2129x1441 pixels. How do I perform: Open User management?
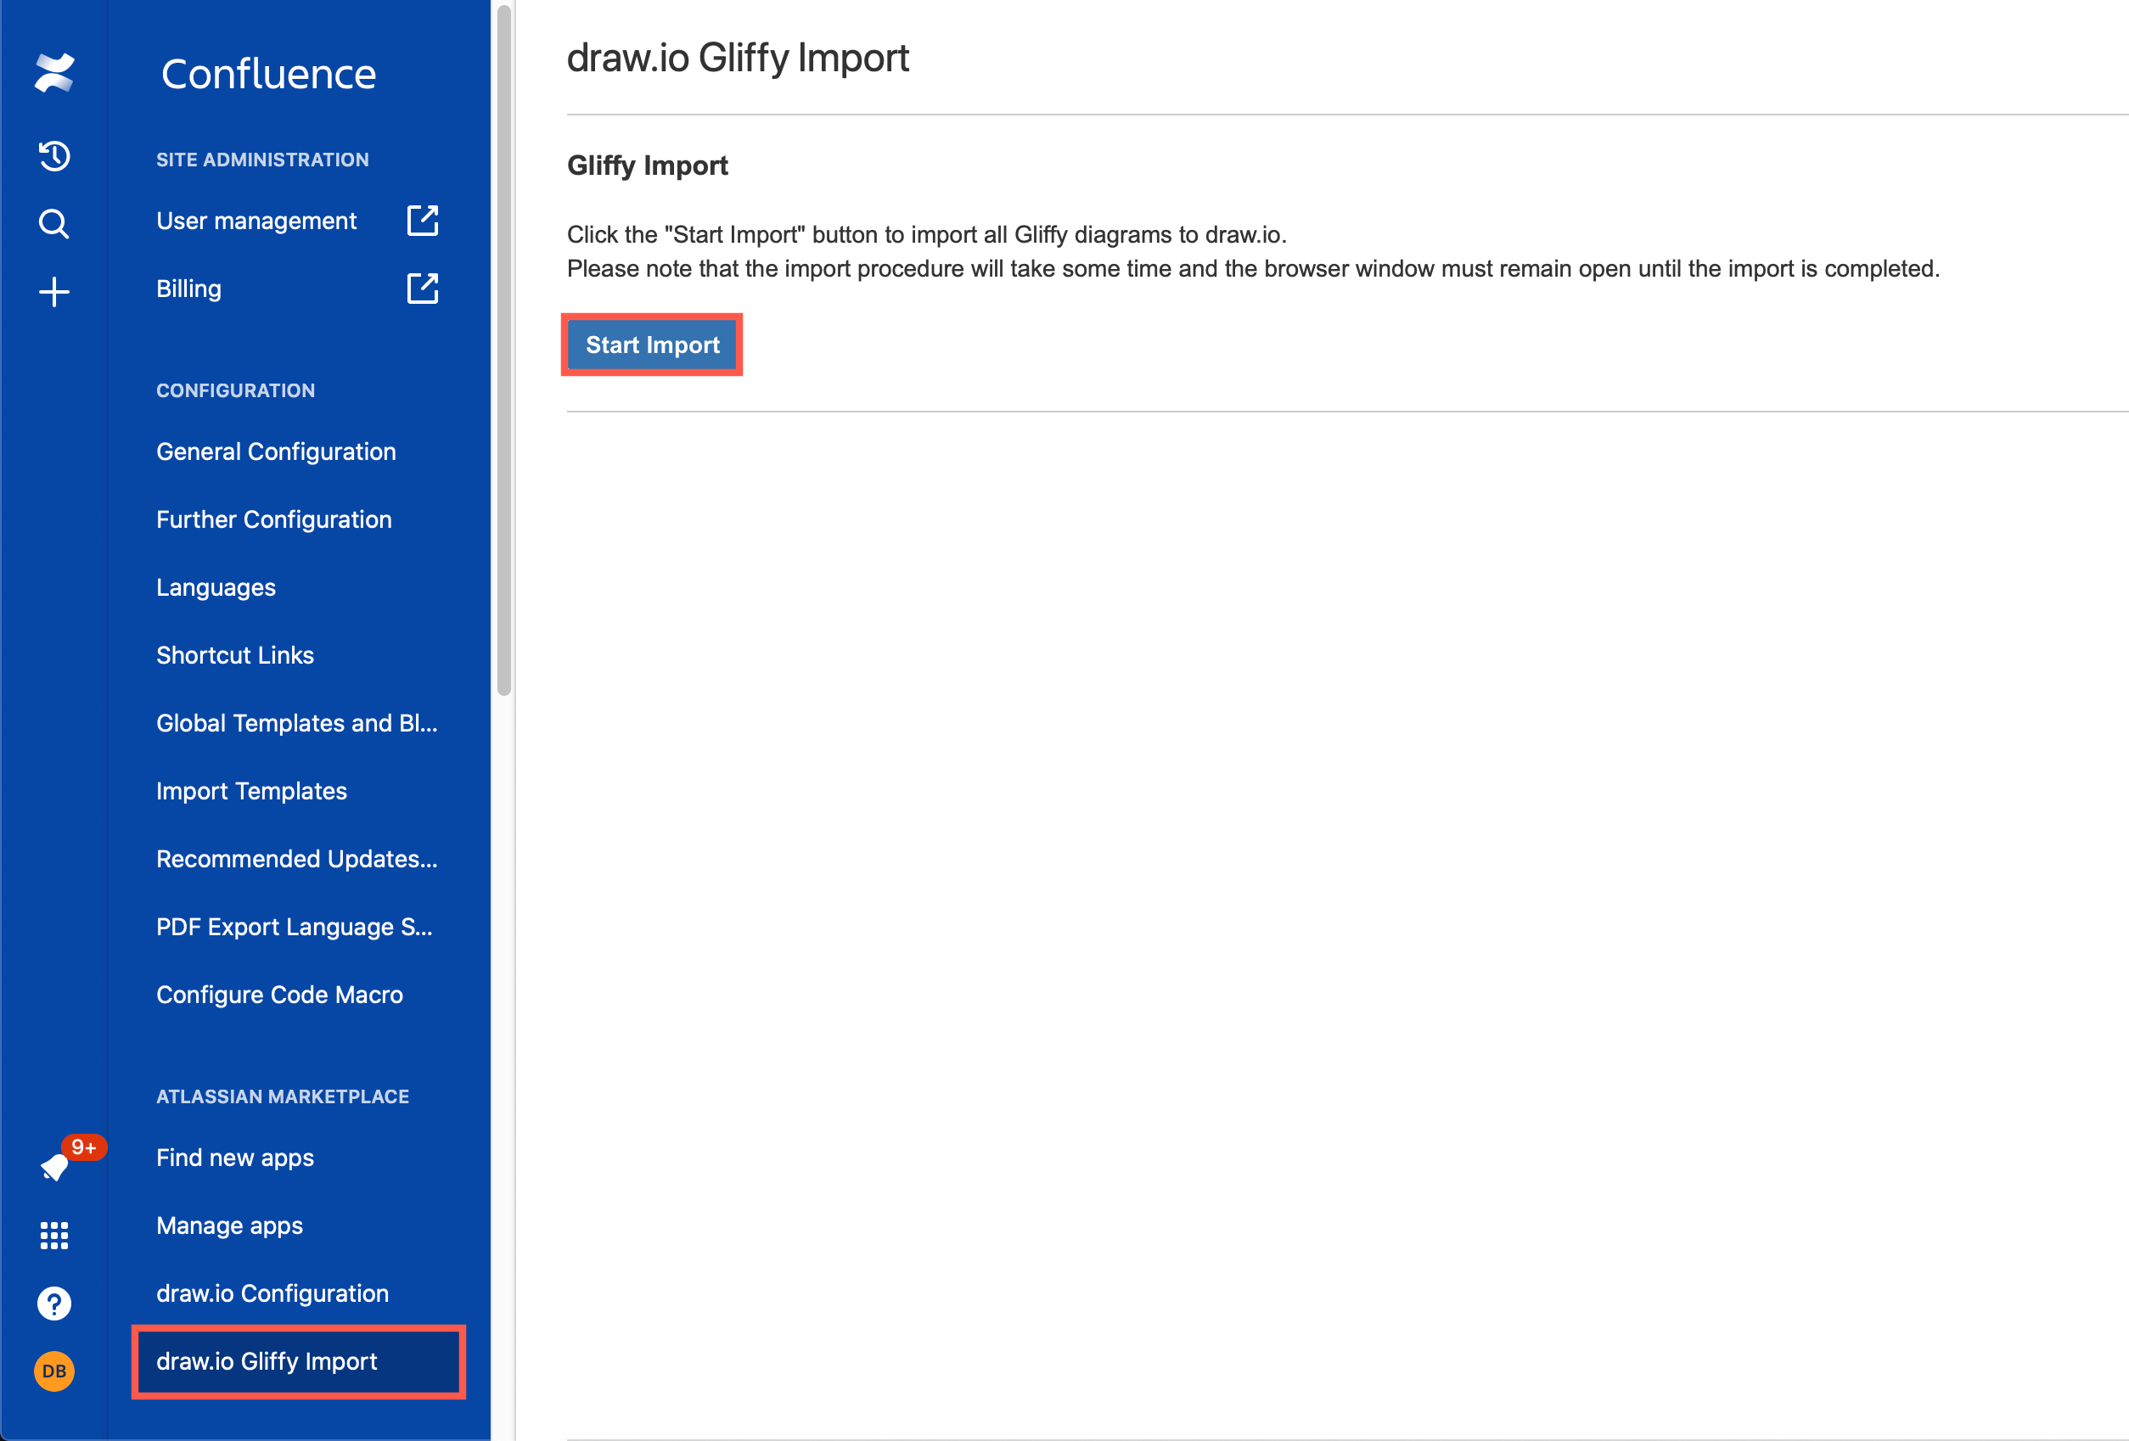(256, 221)
